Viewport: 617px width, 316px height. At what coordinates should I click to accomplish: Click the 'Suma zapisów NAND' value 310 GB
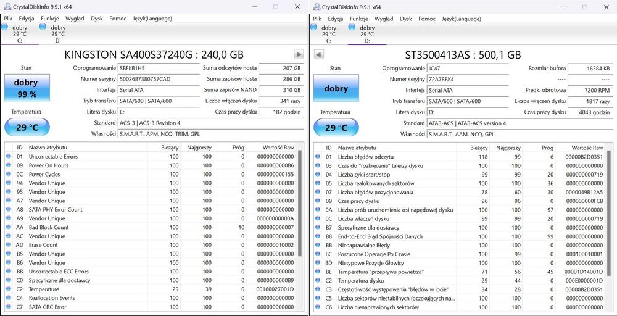click(281, 90)
